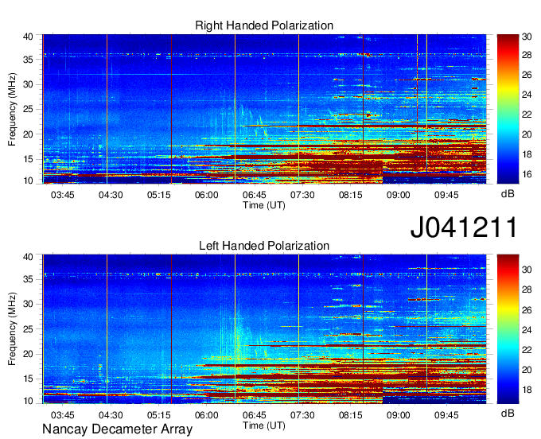Viewport: 541px width, 439px height.
Task: Click "05:15" tick on Right Handed time axis
Action: (x=158, y=195)
